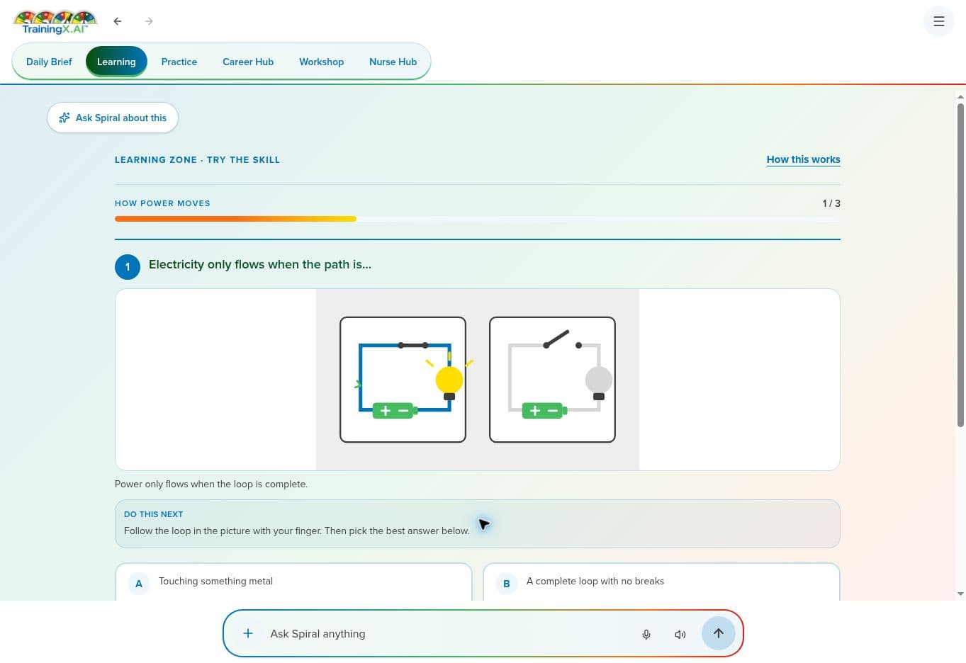
Task: Click Ask Spiral about this button
Action: coord(113,118)
